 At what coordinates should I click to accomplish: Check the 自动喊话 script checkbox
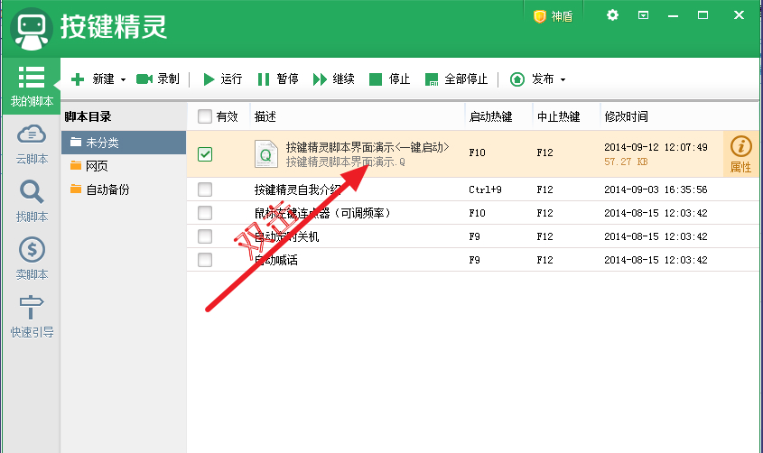click(205, 260)
